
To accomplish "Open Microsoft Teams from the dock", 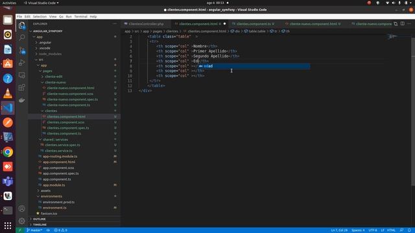I will 8,181.
